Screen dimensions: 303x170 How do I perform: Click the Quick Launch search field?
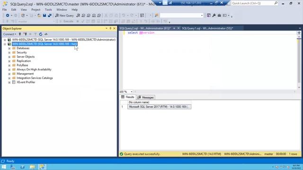pos(252,3)
